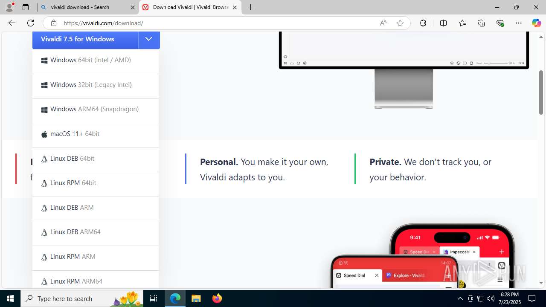This screenshot has width=546, height=307.
Task: Add this page to favorites star
Action: 400,23
